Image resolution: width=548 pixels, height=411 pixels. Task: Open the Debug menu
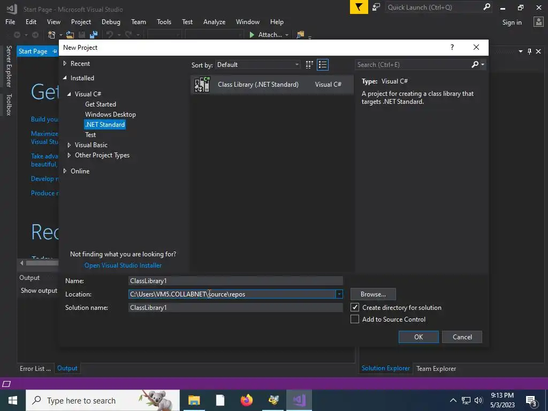111,21
